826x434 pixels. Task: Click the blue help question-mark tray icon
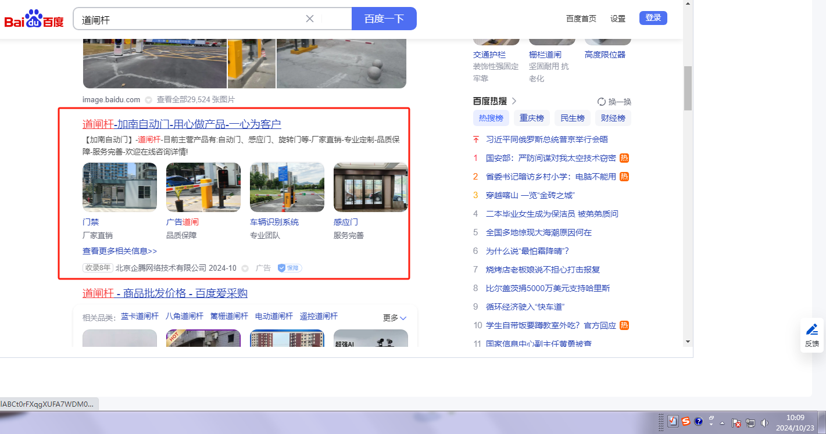pos(699,421)
